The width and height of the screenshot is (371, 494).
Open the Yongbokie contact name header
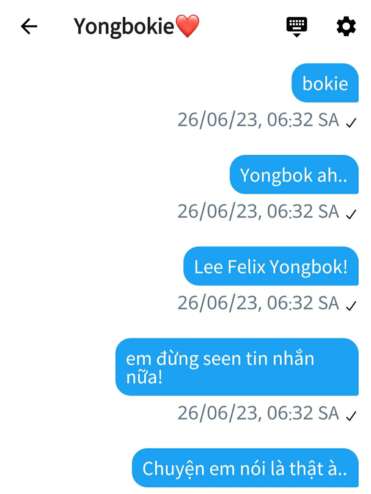136,26
